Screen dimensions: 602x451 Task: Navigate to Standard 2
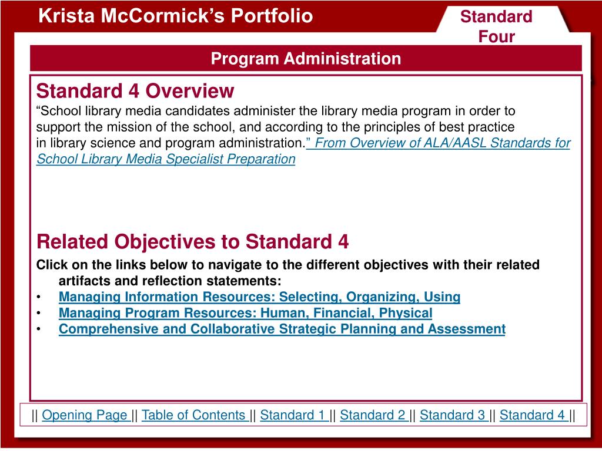coord(374,415)
